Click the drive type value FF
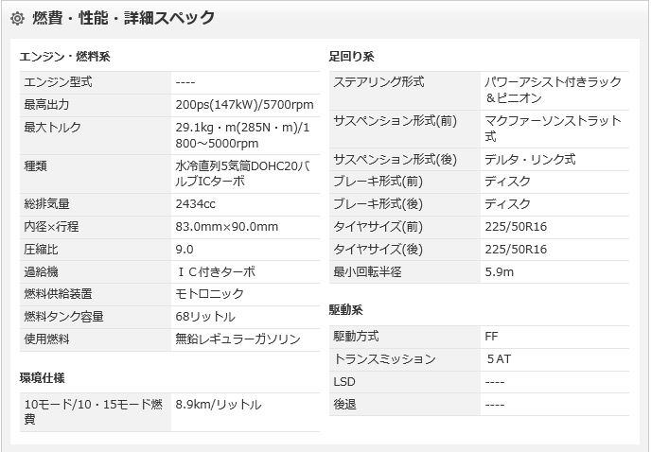 (x=491, y=337)
